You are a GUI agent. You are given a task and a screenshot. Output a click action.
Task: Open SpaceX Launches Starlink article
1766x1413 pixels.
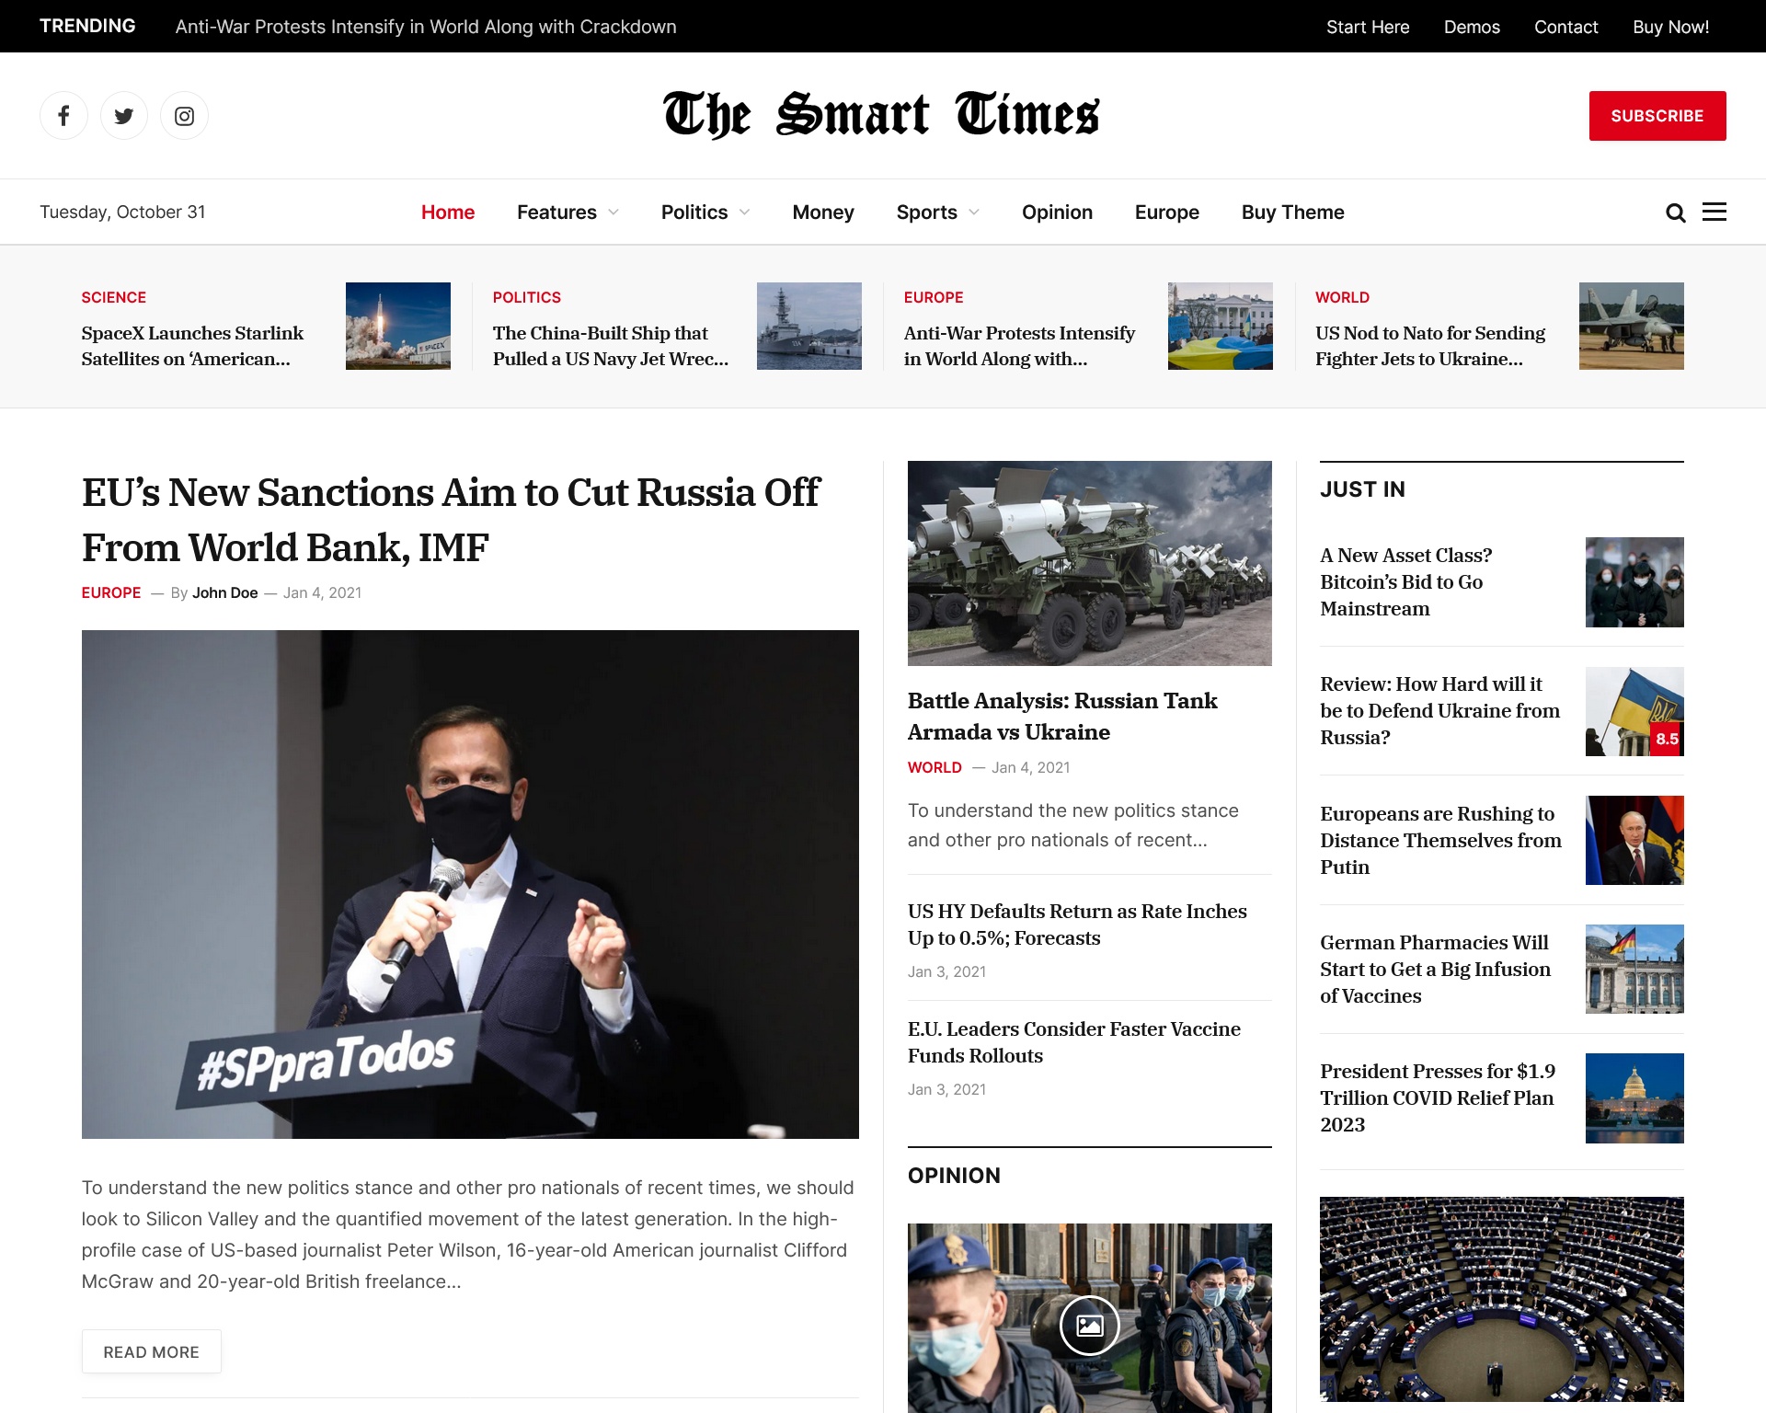click(192, 346)
